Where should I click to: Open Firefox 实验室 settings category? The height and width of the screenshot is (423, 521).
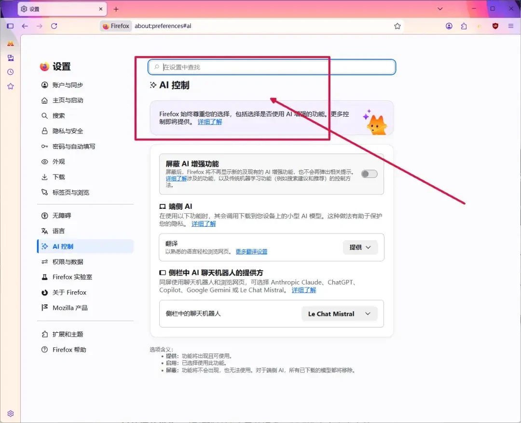(85, 277)
